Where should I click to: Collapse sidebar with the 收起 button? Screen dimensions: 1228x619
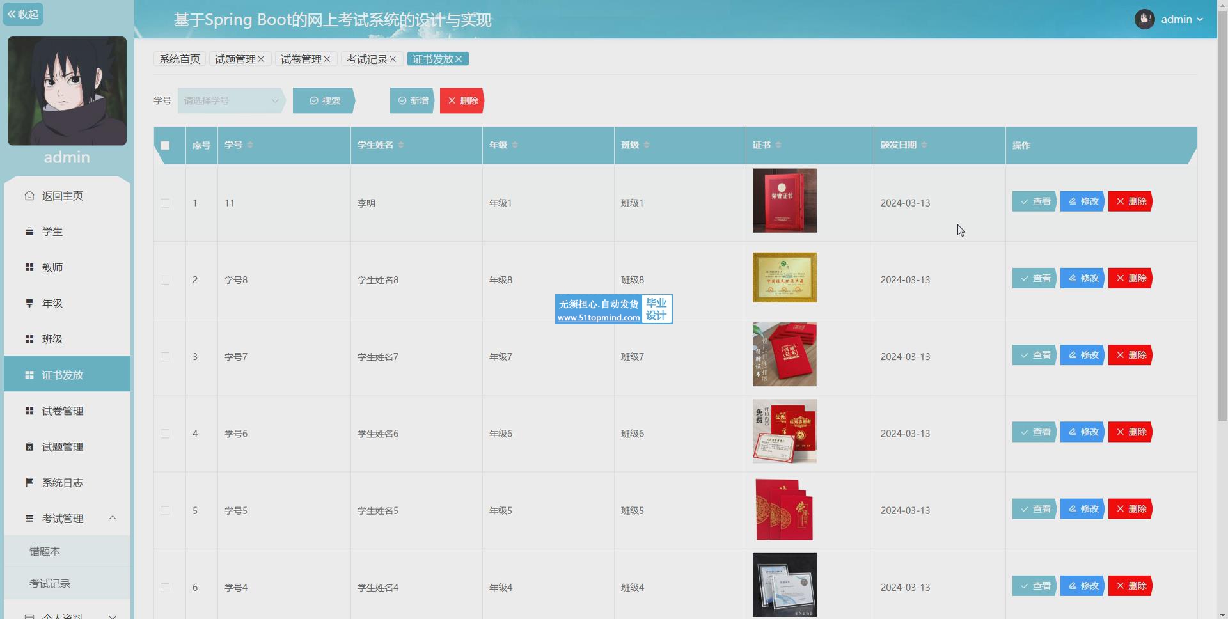pos(23,14)
